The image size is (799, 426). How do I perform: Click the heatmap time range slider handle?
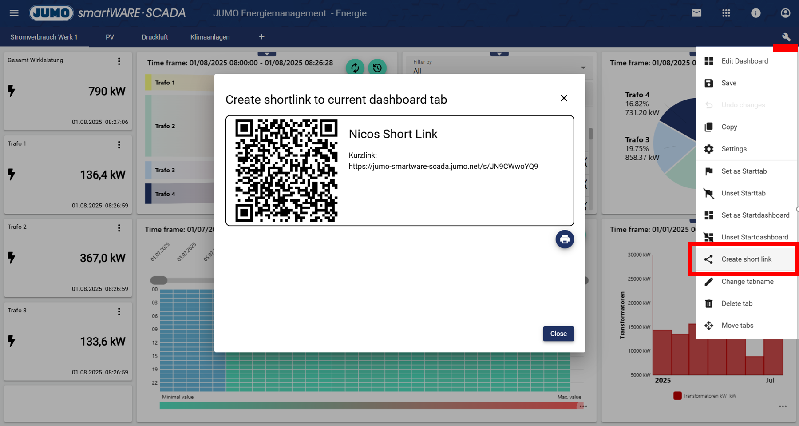coord(158,280)
